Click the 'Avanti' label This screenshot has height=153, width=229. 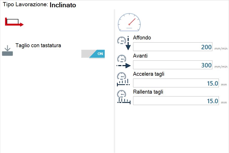(140, 56)
